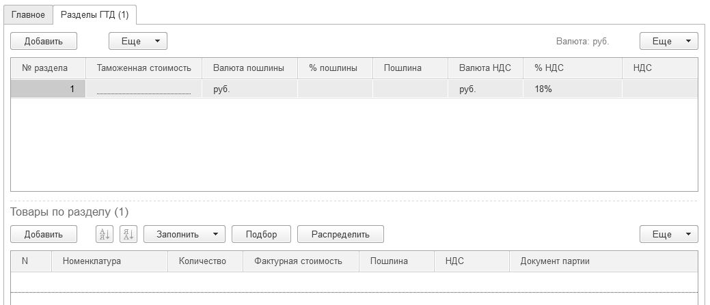Switch to the Главное tab
The width and height of the screenshot is (710, 305).
[28, 14]
